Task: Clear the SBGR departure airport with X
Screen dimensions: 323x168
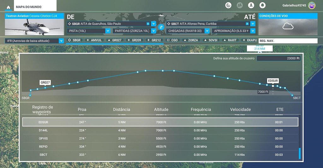Action: [148, 24]
